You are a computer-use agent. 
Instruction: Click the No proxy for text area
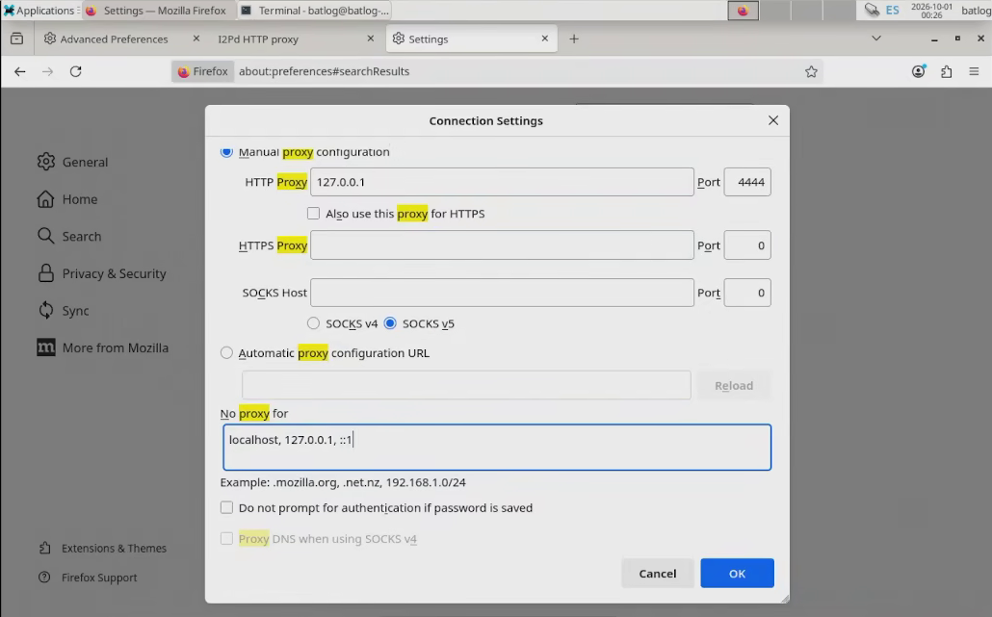[x=497, y=447]
